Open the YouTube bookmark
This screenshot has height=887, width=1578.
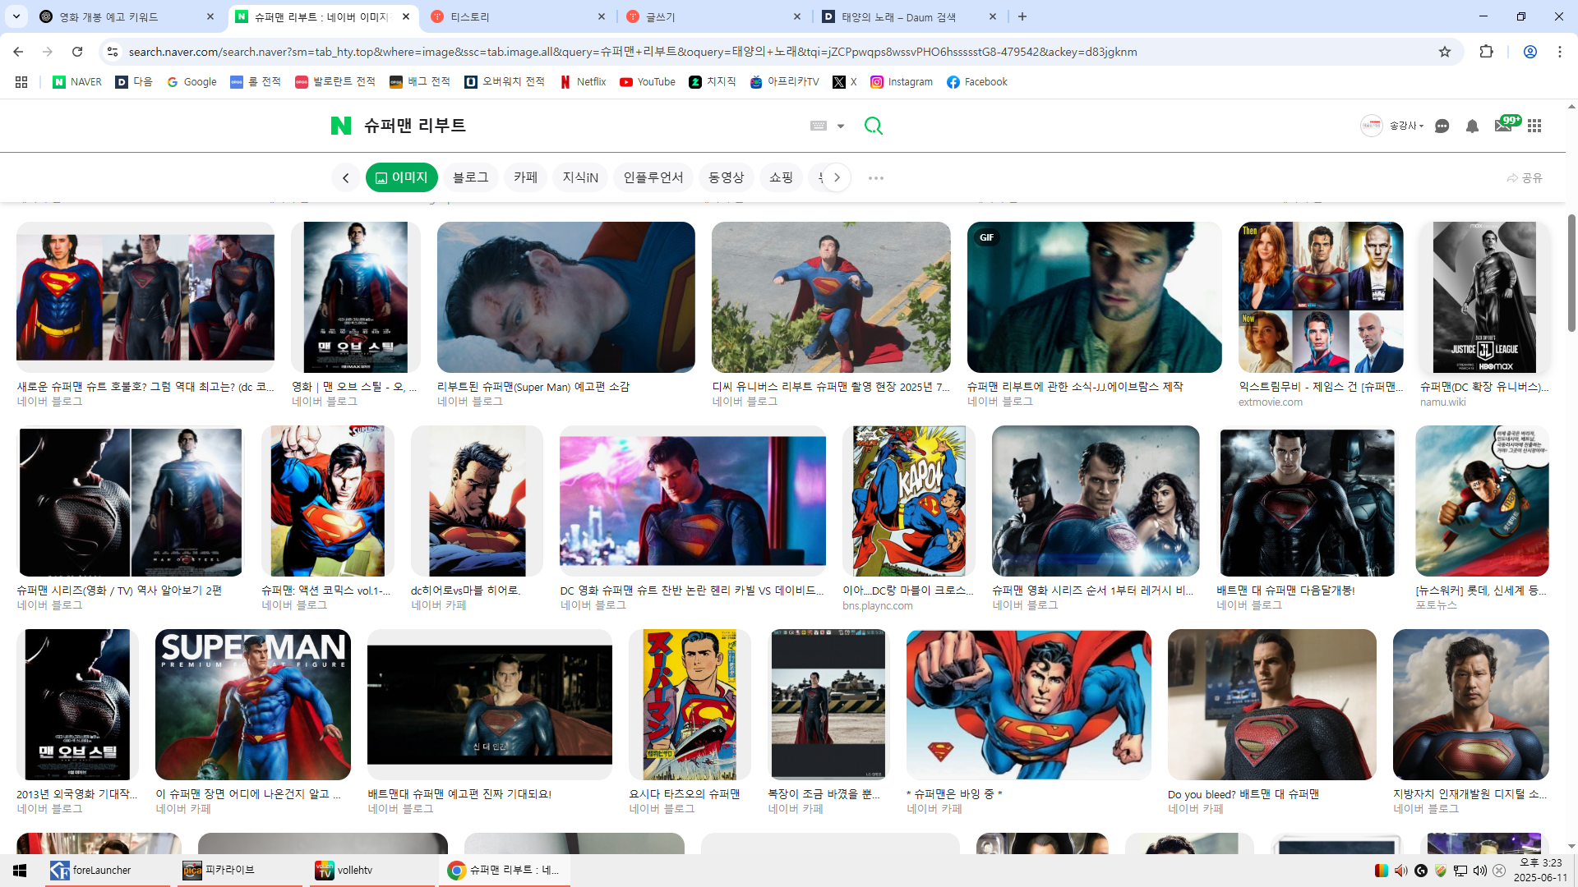[x=648, y=82]
